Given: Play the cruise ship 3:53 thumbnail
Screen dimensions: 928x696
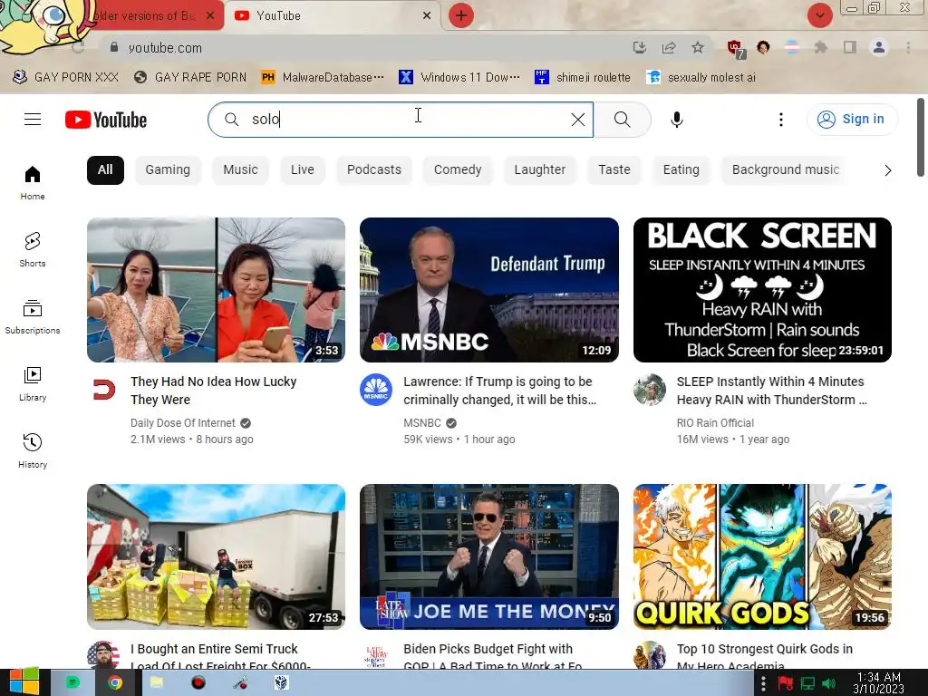Looking at the screenshot, I should (216, 290).
